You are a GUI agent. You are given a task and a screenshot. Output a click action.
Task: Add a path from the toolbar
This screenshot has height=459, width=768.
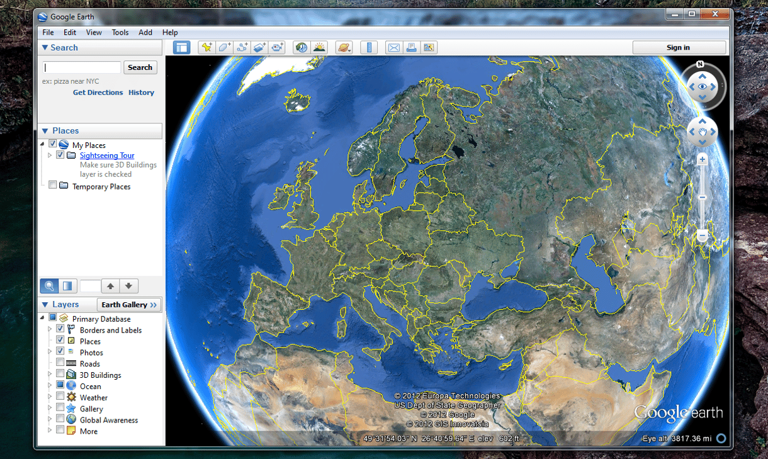point(242,47)
